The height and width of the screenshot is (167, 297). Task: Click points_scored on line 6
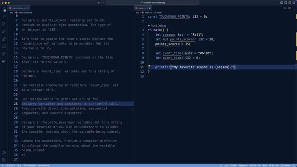[x=167, y=44]
